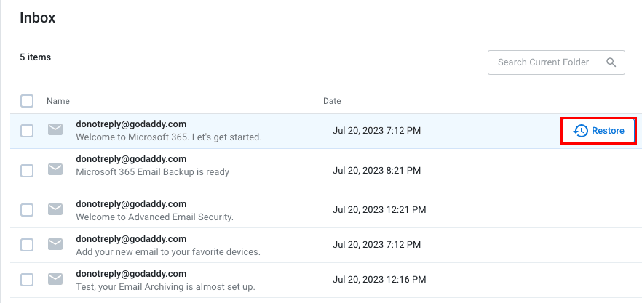Toggle the select-all checkbox in header
The height and width of the screenshot is (303, 642).
coord(27,101)
